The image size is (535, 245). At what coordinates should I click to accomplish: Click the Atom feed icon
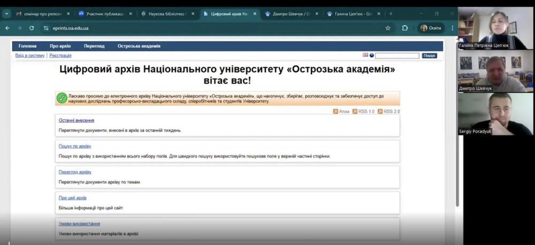[335, 112]
